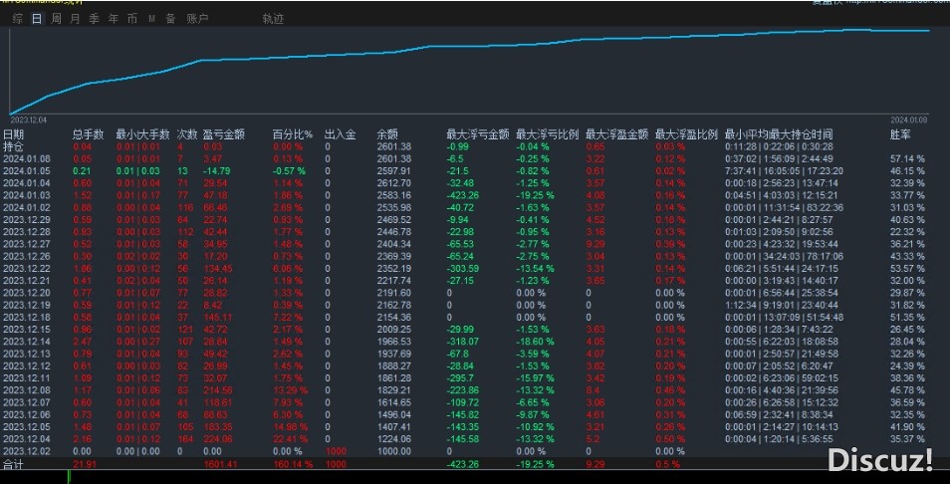The image size is (950, 484).
Task: Select the 周 weekly tab
Action: pyautogui.click(x=56, y=19)
